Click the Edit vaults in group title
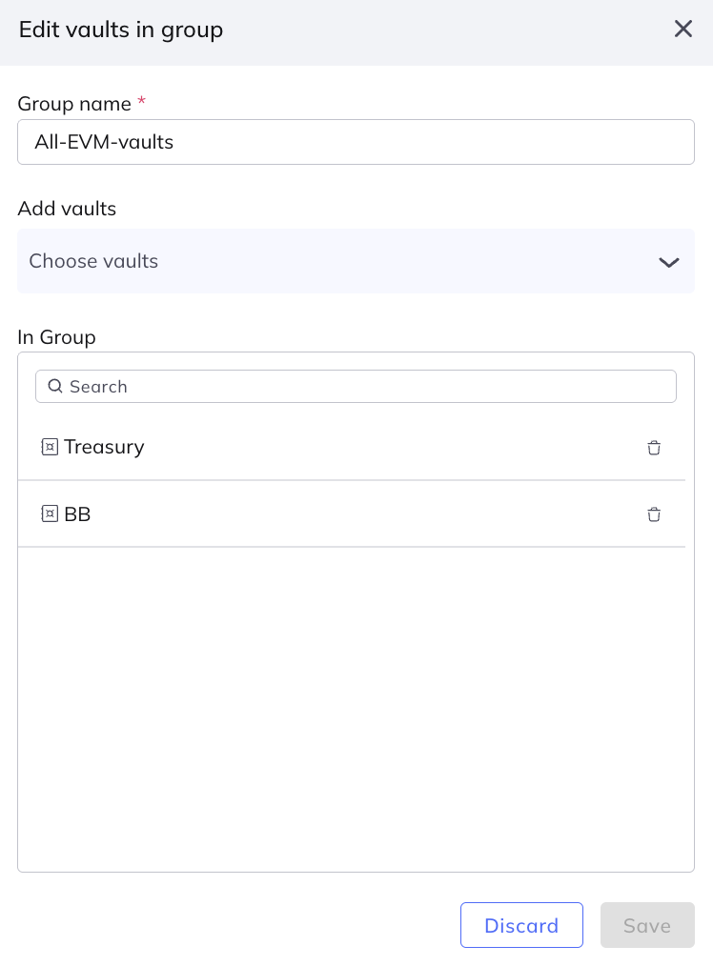This screenshot has height=966, width=713. pos(121,30)
